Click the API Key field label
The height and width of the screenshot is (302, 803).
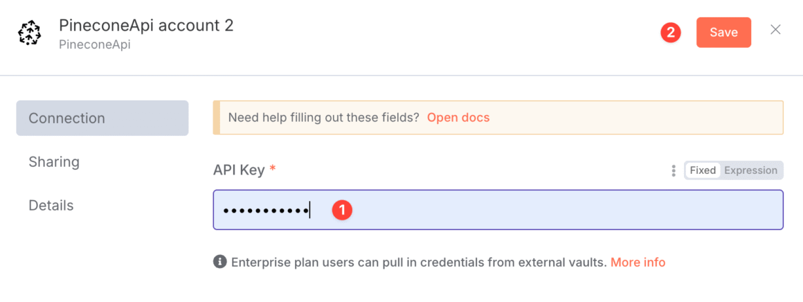click(239, 170)
